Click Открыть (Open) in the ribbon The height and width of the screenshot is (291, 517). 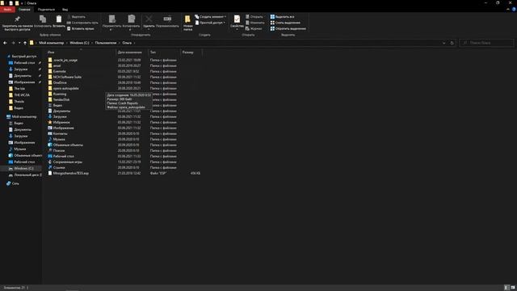(x=254, y=16)
